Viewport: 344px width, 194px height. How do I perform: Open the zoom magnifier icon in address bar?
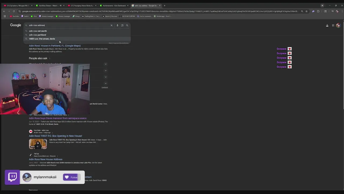click(x=302, y=11)
